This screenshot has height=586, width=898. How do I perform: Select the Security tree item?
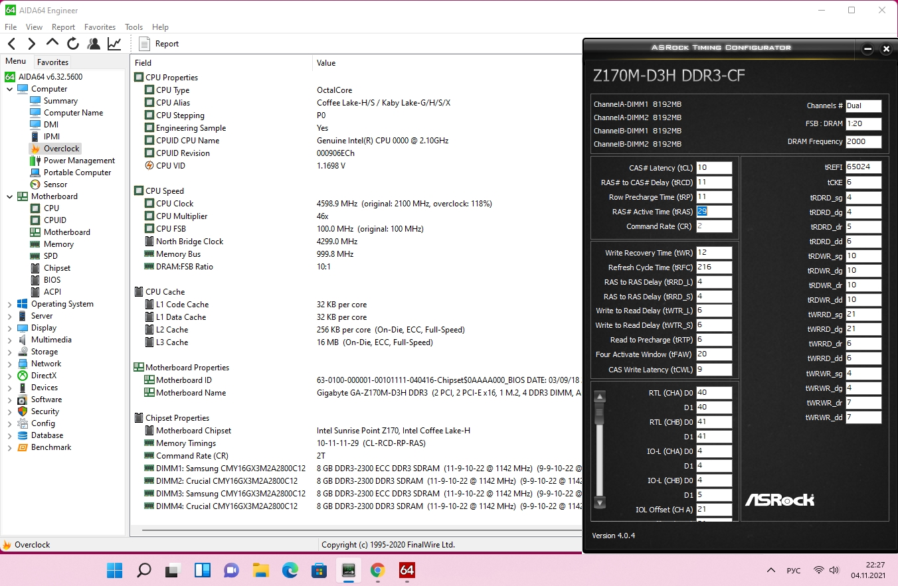(45, 411)
